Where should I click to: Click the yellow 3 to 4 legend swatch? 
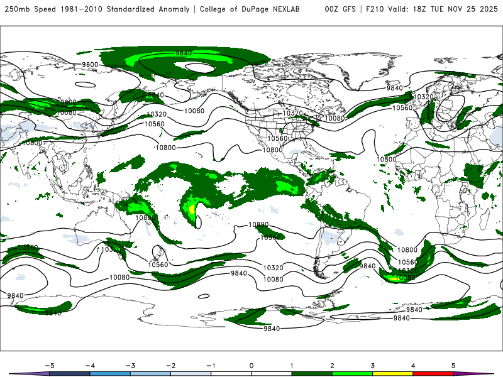point(392,374)
